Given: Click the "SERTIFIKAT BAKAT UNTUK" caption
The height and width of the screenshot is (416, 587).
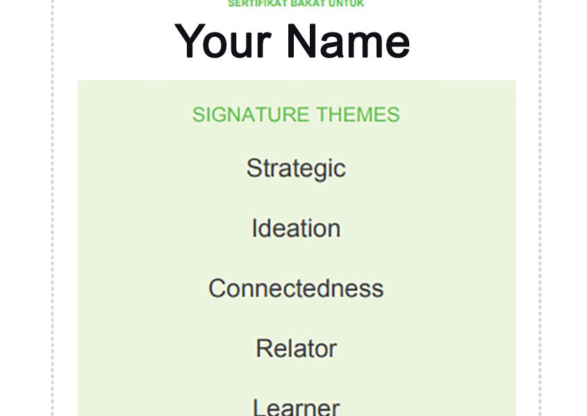Looking at the screenshot, I should point(296,4).
